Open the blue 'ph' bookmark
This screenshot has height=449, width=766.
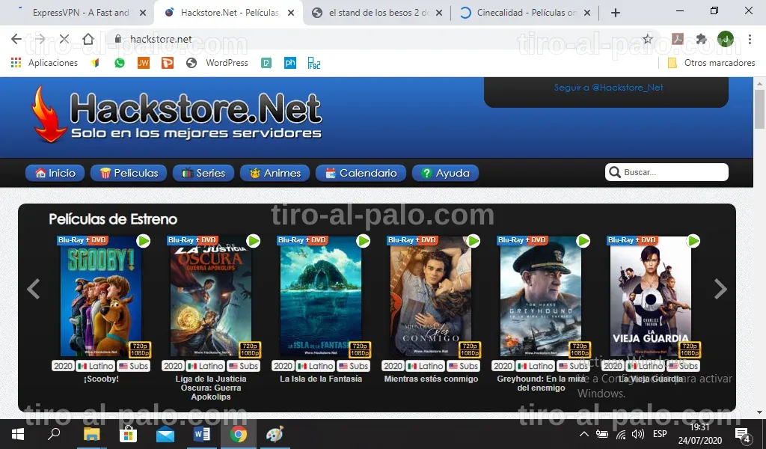[x=290, y=63]
